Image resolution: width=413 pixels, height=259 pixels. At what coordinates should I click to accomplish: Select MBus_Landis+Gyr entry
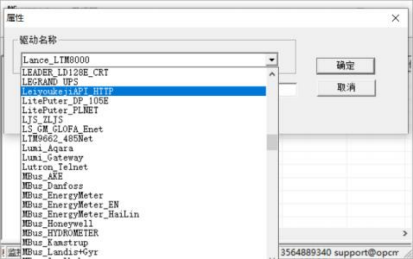tap(144, 252)
